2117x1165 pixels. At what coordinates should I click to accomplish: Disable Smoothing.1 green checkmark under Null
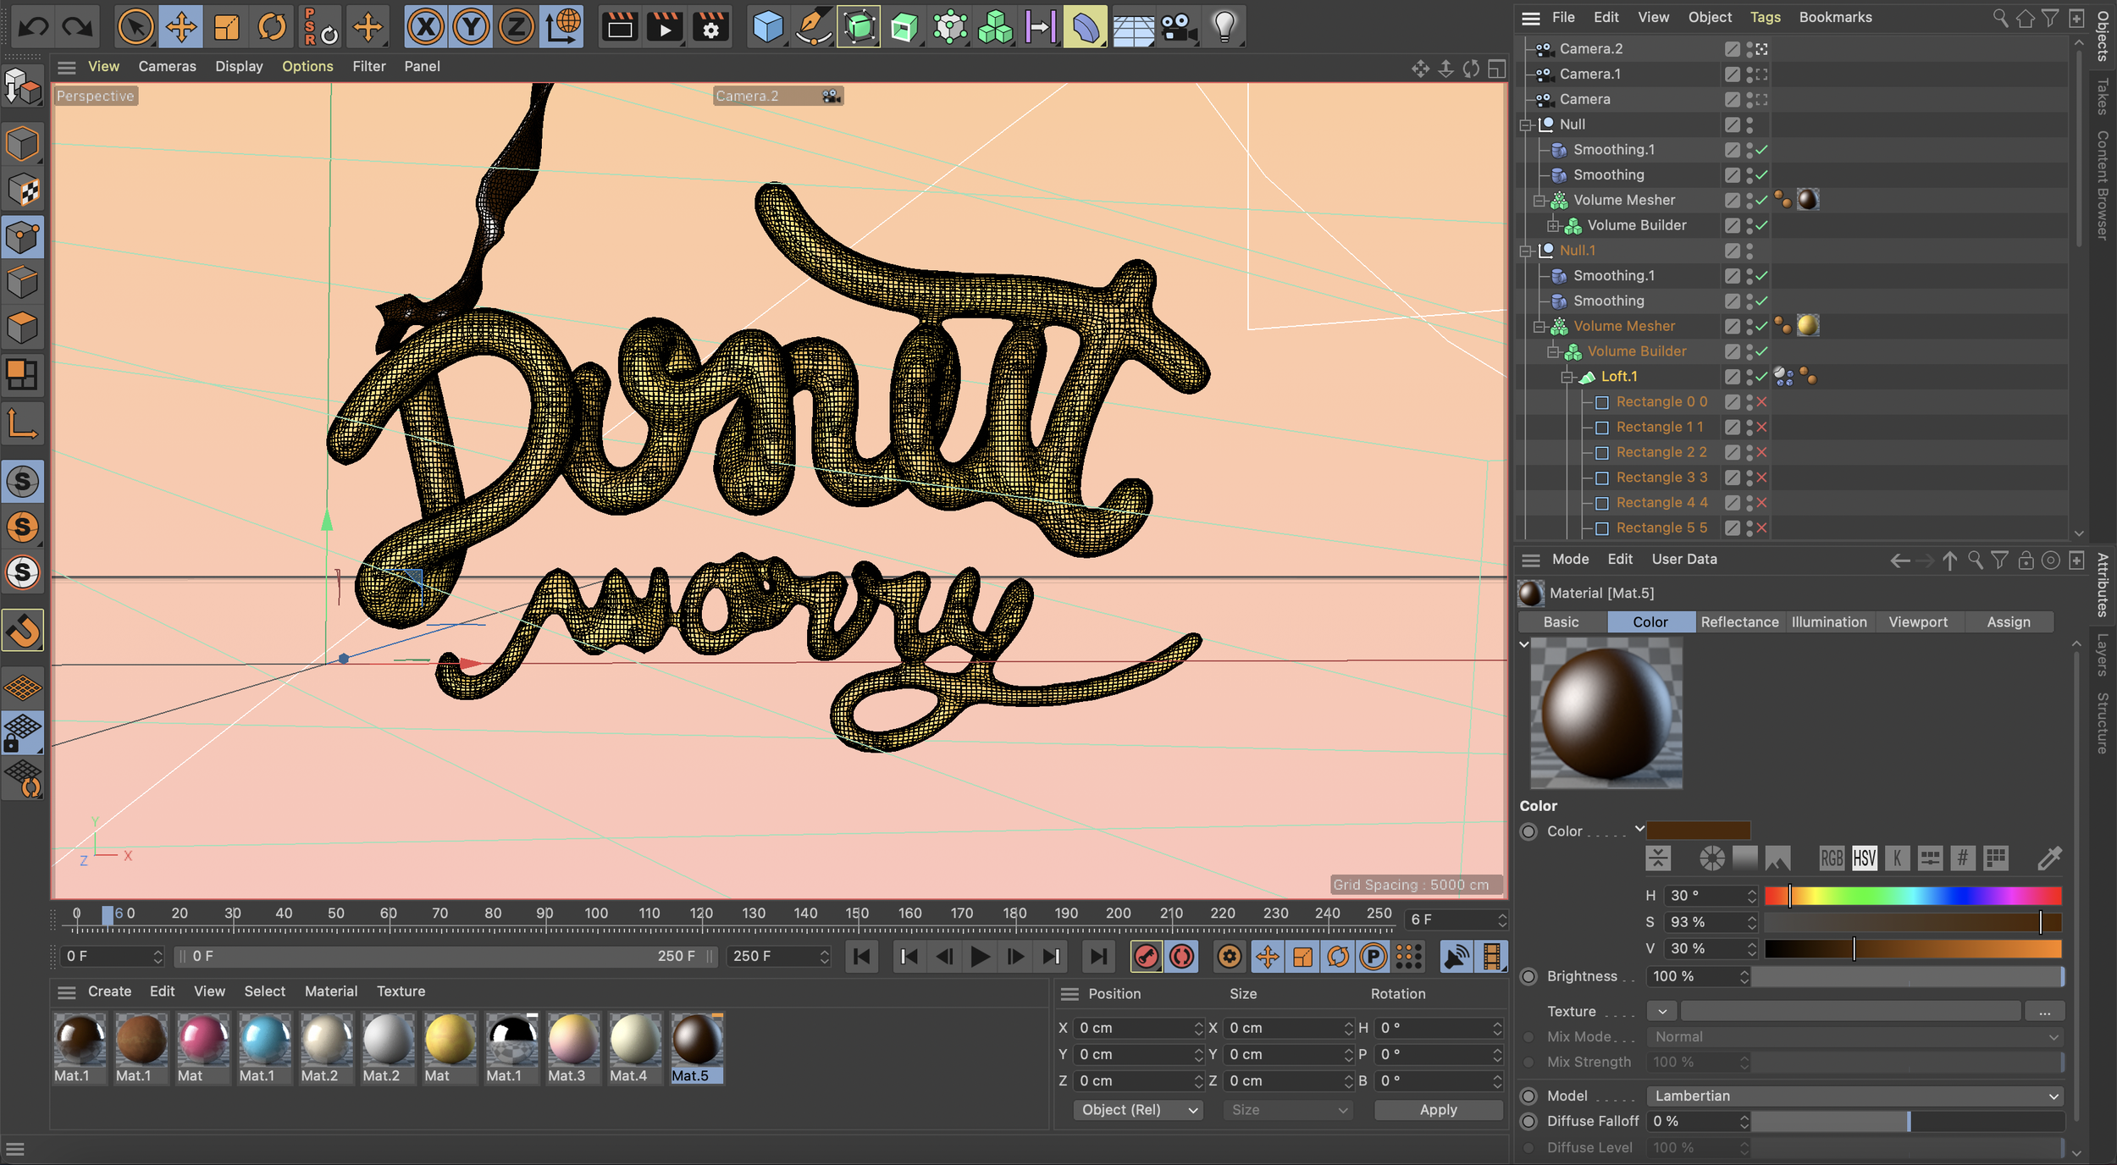click(1761, 150)
